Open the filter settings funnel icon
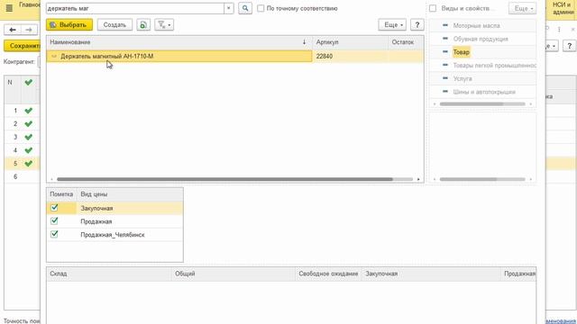 [x=164, y=24]
